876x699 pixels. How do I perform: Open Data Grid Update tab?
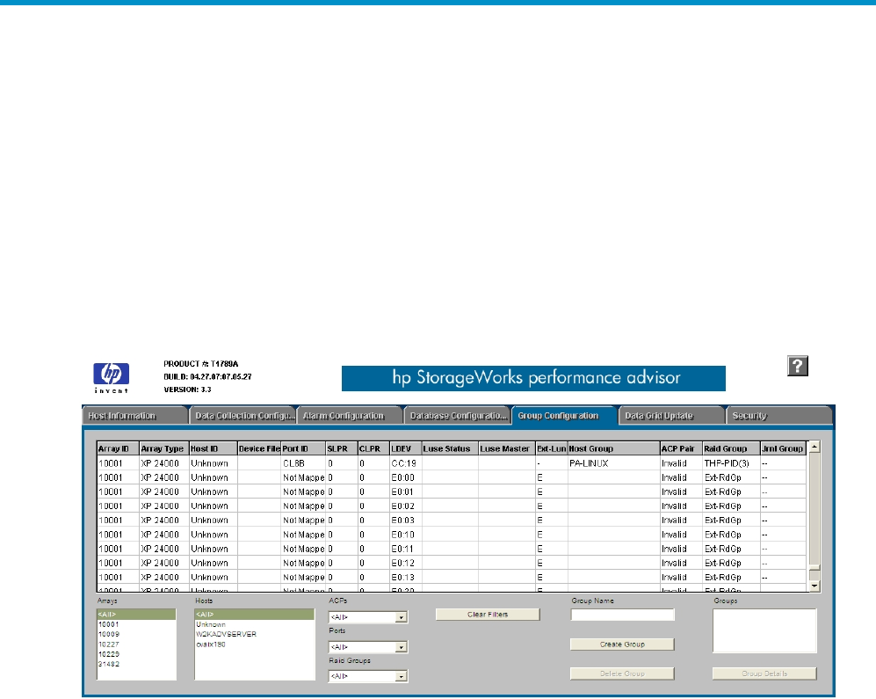coord(671,416)
